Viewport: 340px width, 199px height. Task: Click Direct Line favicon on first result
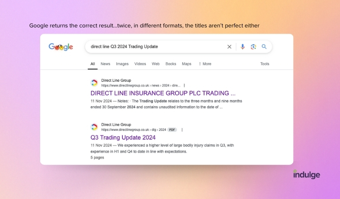[94, 83]
